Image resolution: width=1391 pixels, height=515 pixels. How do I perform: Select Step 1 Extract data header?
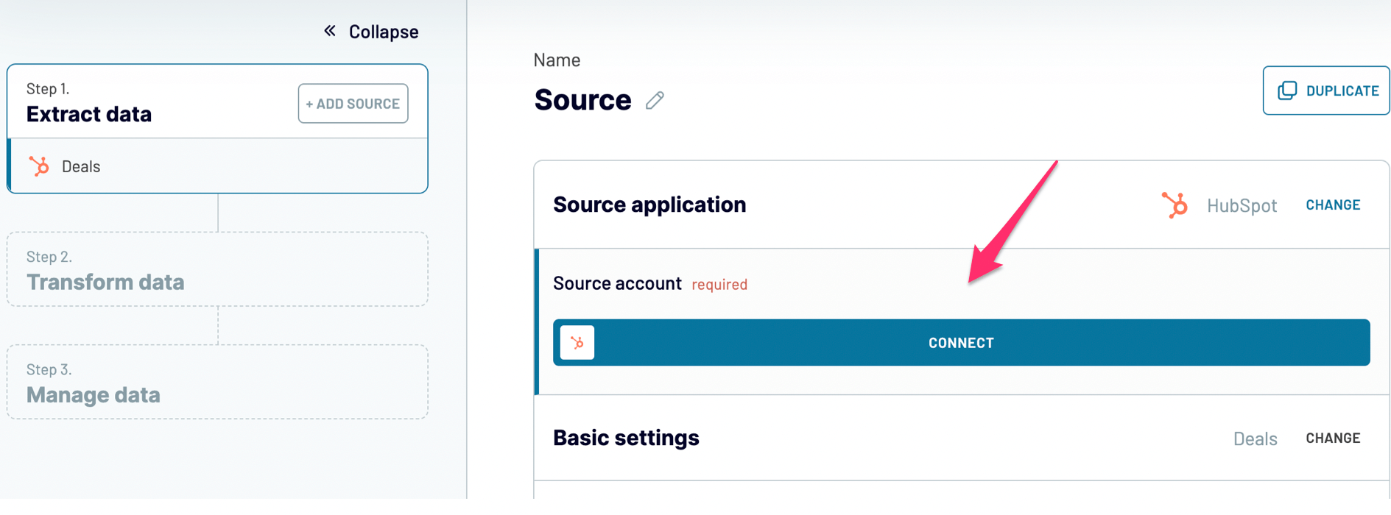[89, 103]
